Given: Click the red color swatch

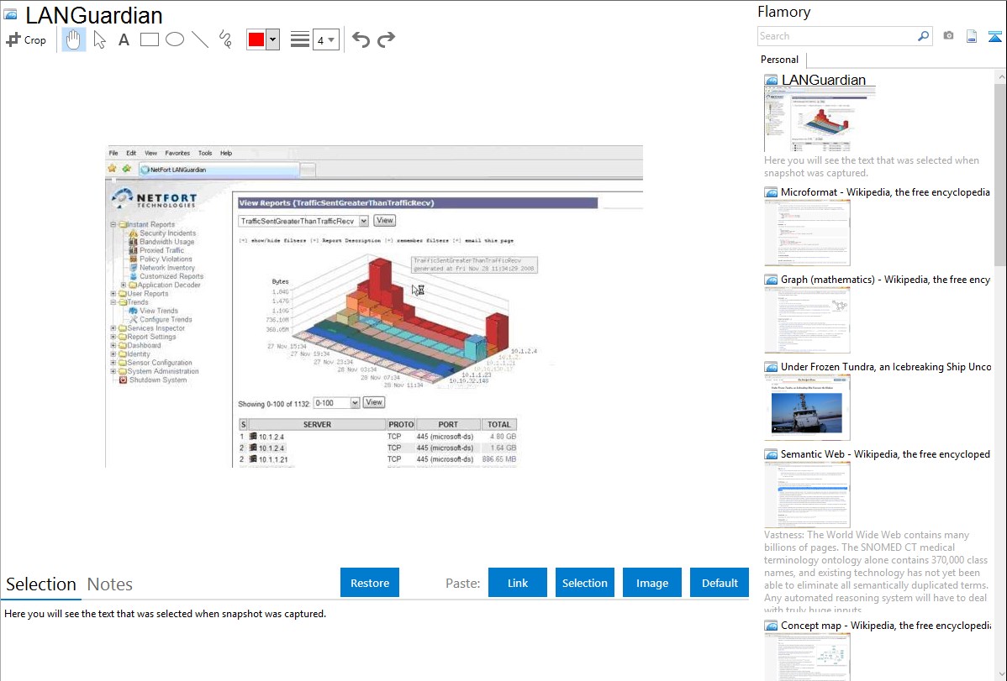Looking at the screenshot, I should coord(256,39).
